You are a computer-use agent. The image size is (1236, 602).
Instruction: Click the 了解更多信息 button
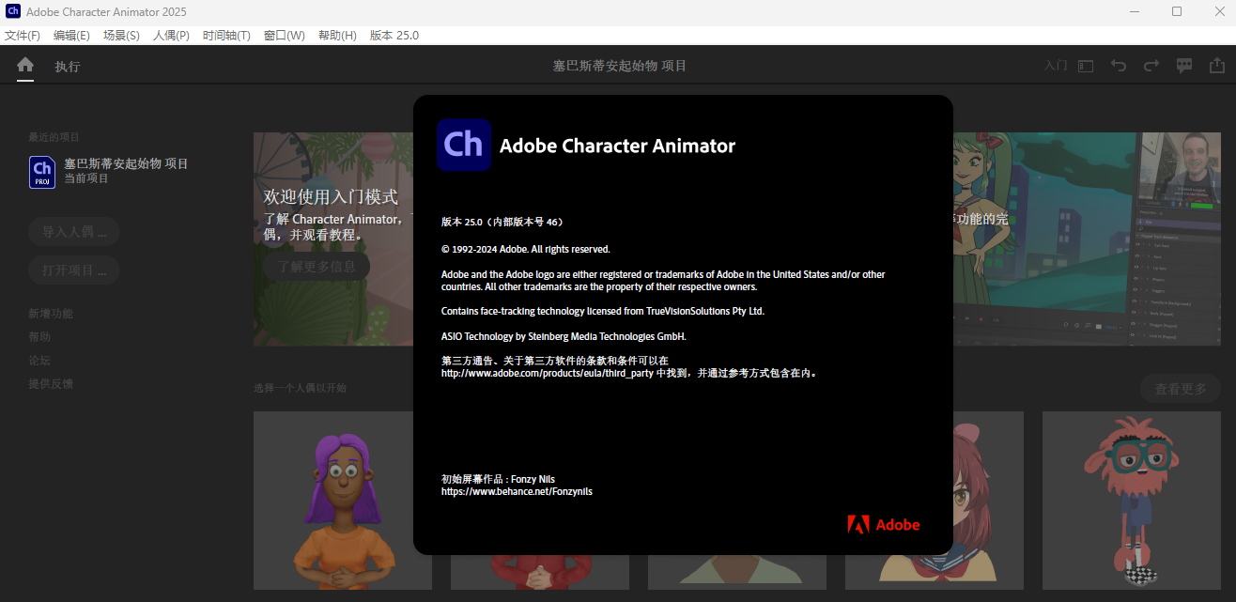[x=317, y=267]
